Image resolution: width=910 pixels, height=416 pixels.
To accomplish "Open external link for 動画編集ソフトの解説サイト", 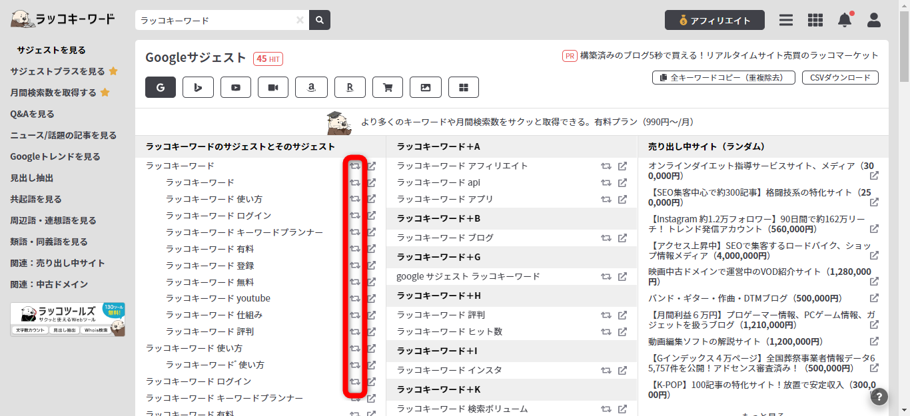I will pos(874,341).
